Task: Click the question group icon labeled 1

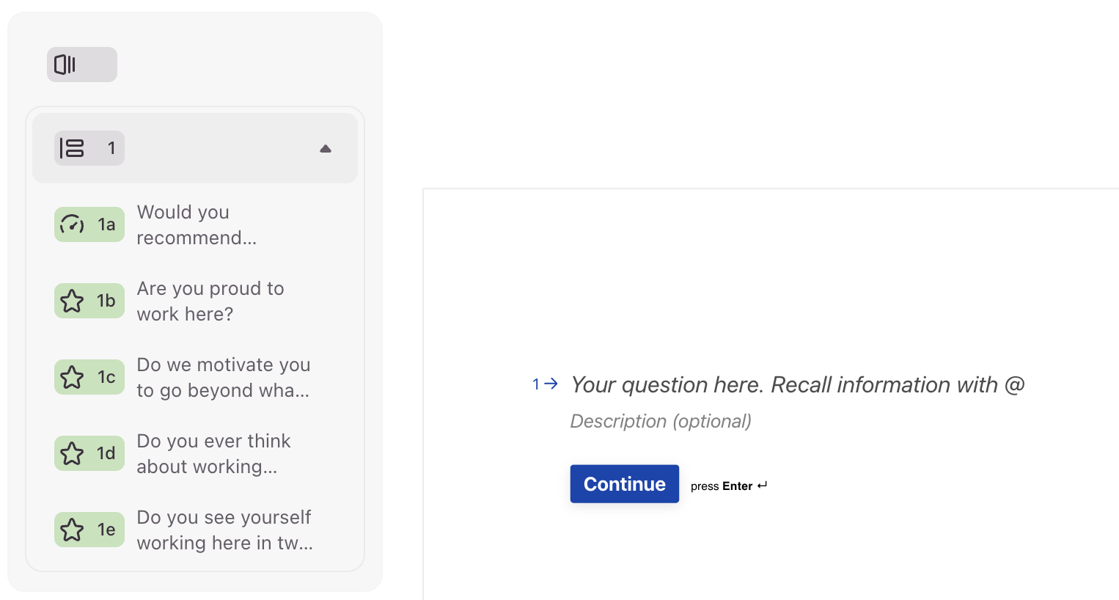Action: (72, 148)
